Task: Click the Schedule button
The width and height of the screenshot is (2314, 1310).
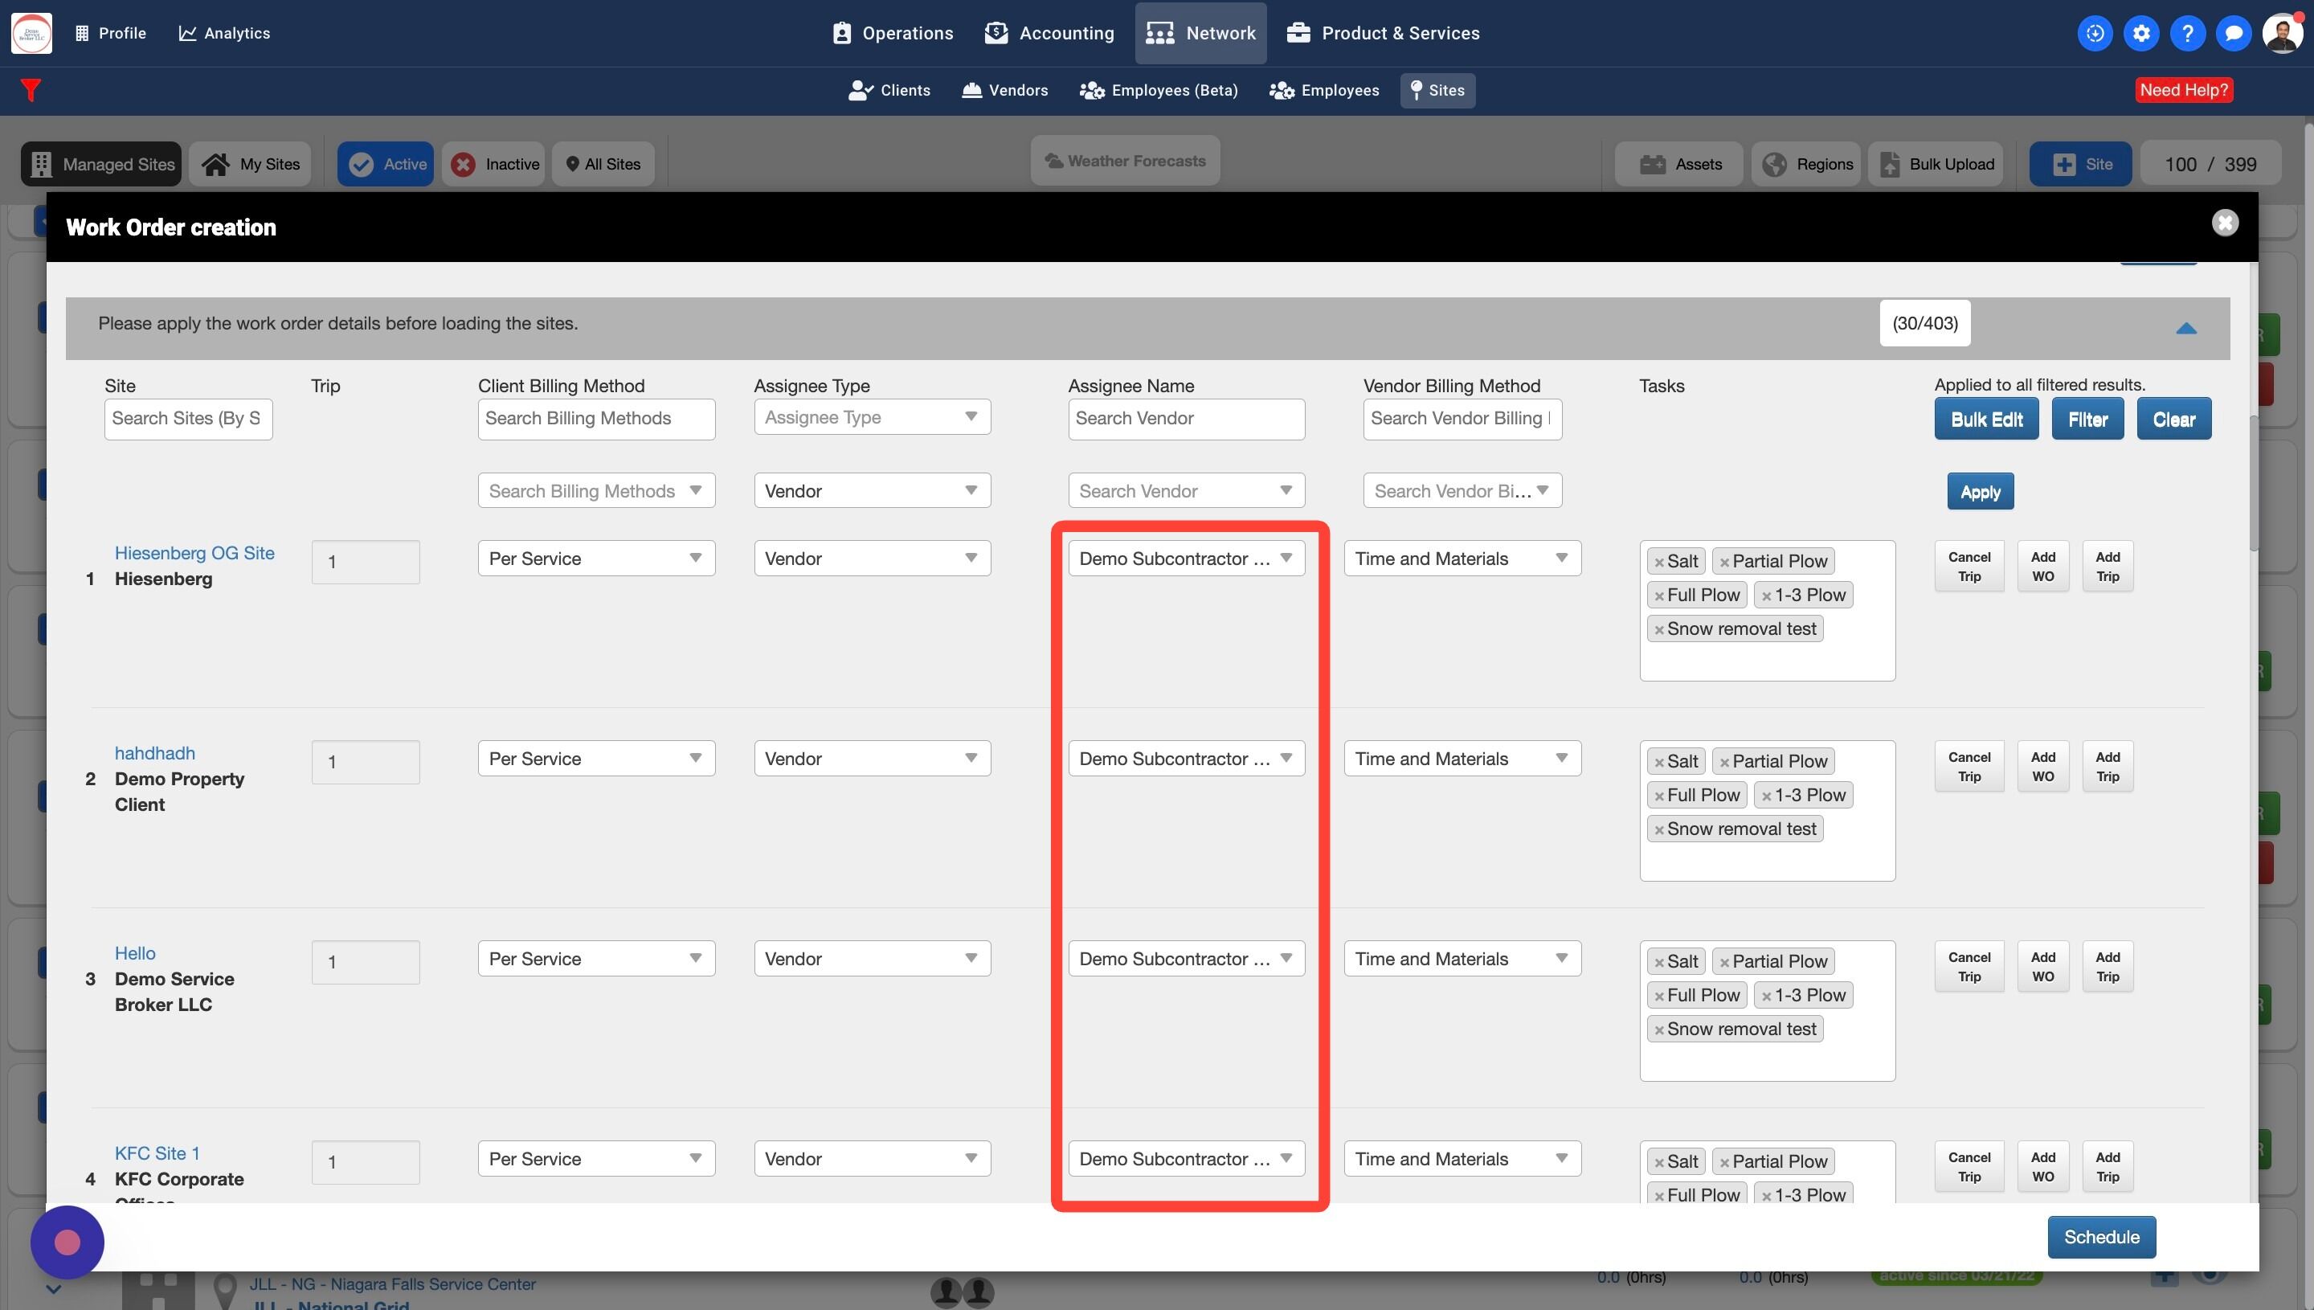Action: (2101, 1237)
